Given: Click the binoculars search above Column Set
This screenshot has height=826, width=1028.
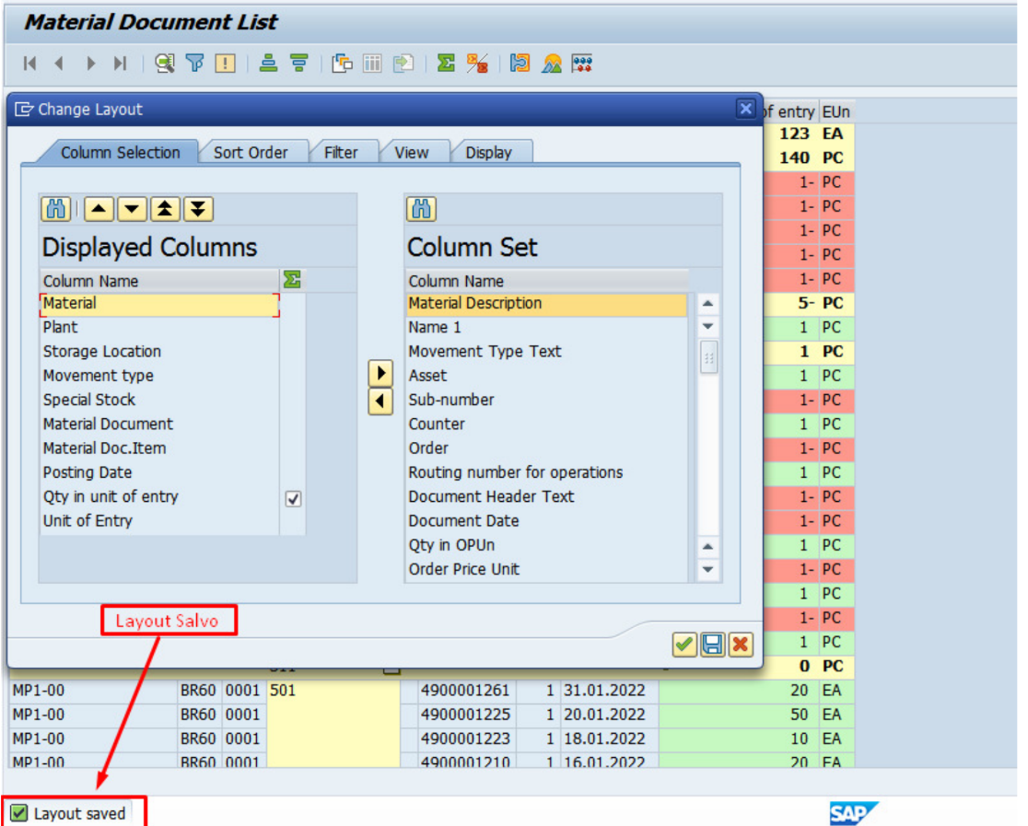Looking at the screenshot, I should tap(421, 209).
